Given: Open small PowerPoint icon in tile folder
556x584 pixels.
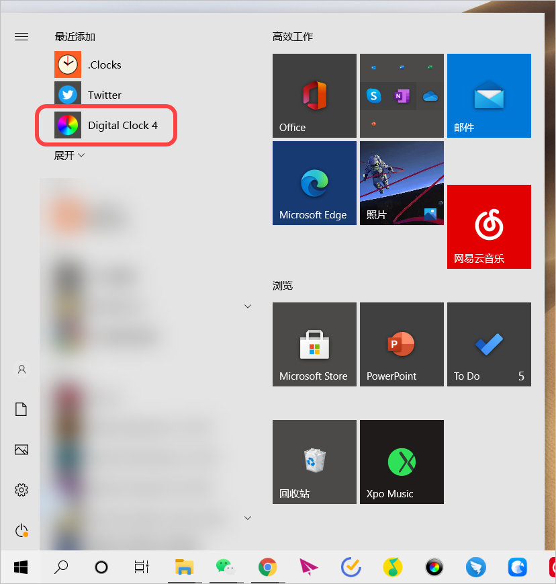Looking at the screenshot, I should point(373,124).
